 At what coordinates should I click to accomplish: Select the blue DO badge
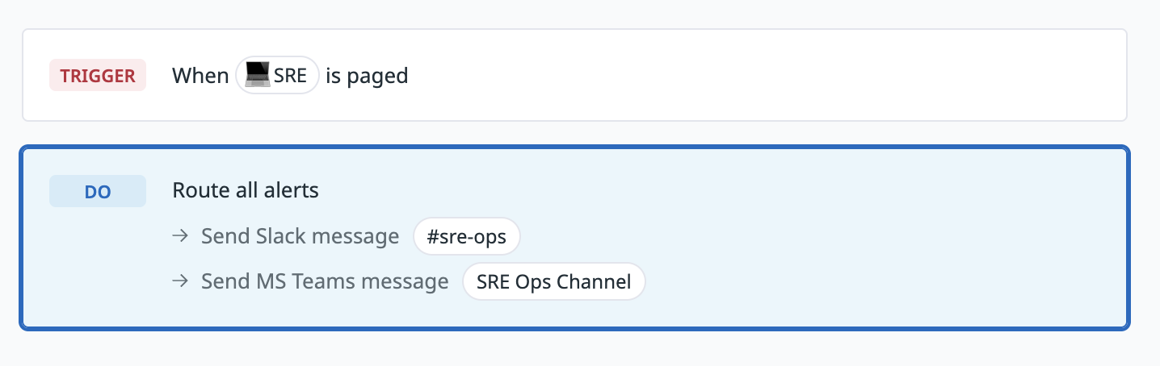click(x=98, y=191)
